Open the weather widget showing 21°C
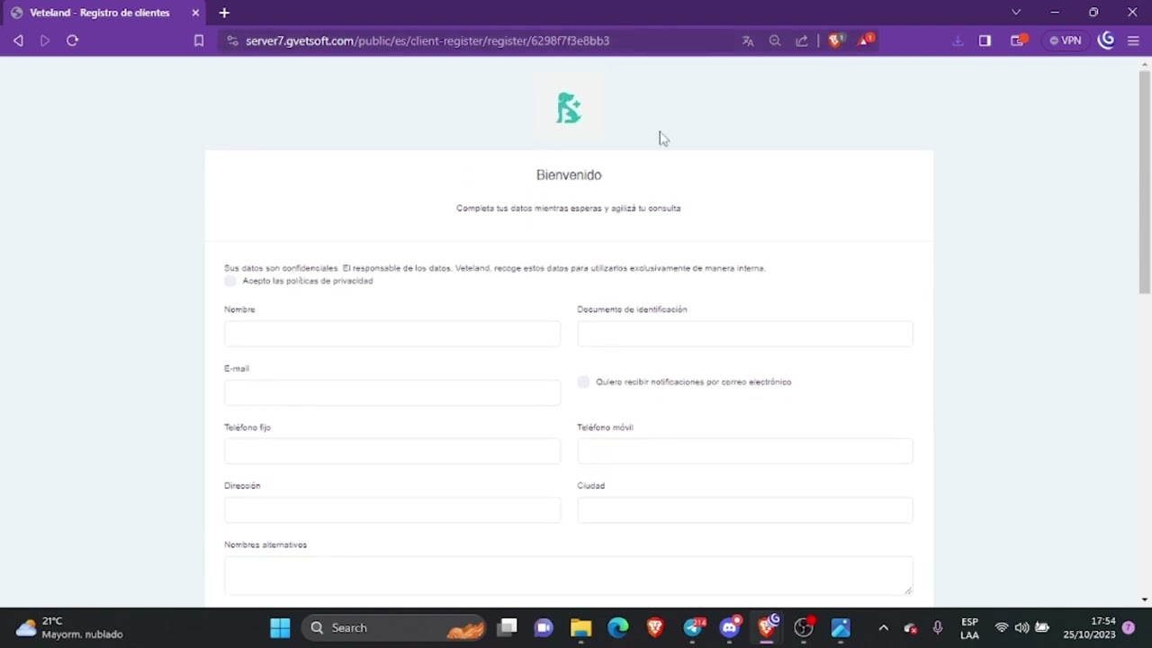This screenshot has height=648, width=1152. tap(70, 627)
